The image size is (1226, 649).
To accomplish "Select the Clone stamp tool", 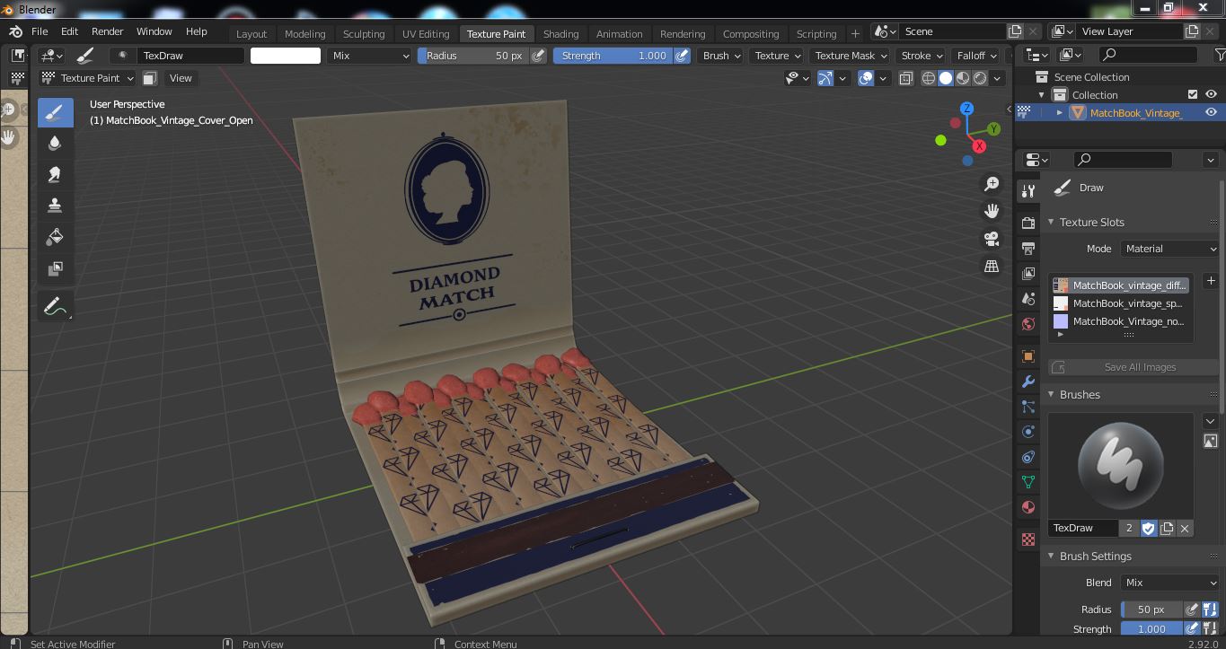I will tap(56, 206).
